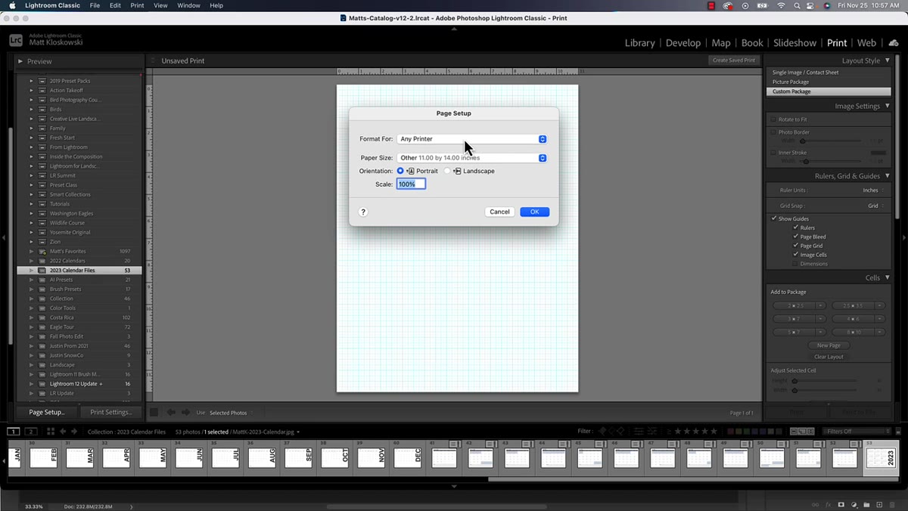Switch to the Develop module
Image resolution: width=908 pixels, height=511 pixels.
tap(683, 43)
